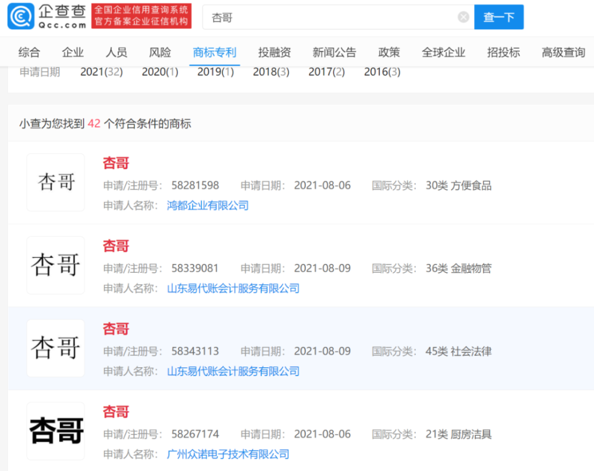Image resolution: width=594 pixels, height=471 pixels.
Task: Click the red 全国企业信用查询系统 banner
Action: (141, 16)
